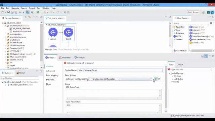Select the Favorites palette category

[178, 27]
